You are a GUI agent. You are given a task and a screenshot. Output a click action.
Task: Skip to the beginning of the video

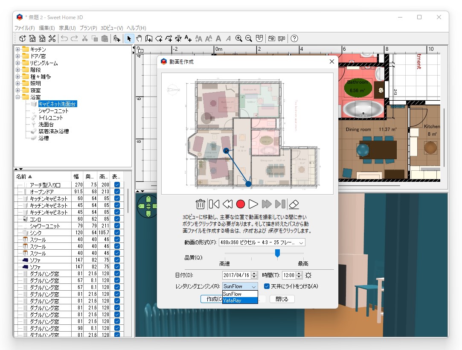(214, 204)
